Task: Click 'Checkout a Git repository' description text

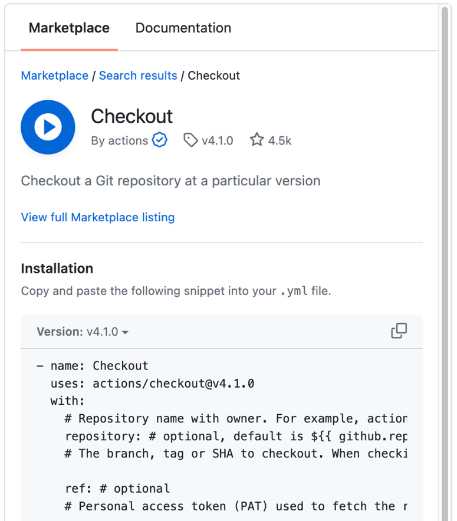Action: click(170, 181)
